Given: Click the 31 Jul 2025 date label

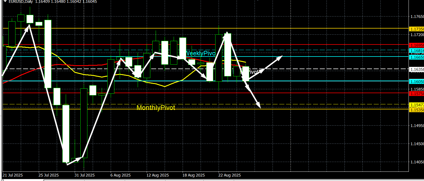Looking at the screenshot, I should pyautogui.click(x=85, y=175).
